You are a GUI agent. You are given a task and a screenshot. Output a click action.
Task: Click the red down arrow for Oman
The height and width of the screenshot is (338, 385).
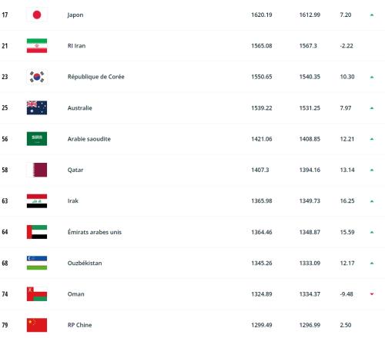[372, 294]
